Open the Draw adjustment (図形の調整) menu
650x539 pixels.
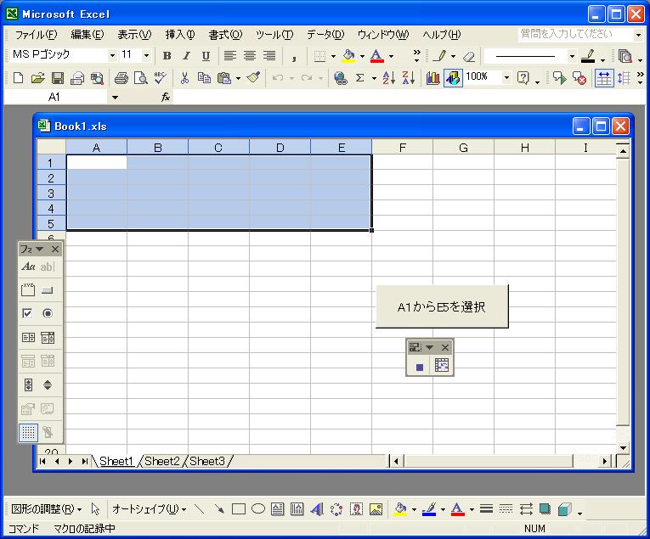pos(46,508)
